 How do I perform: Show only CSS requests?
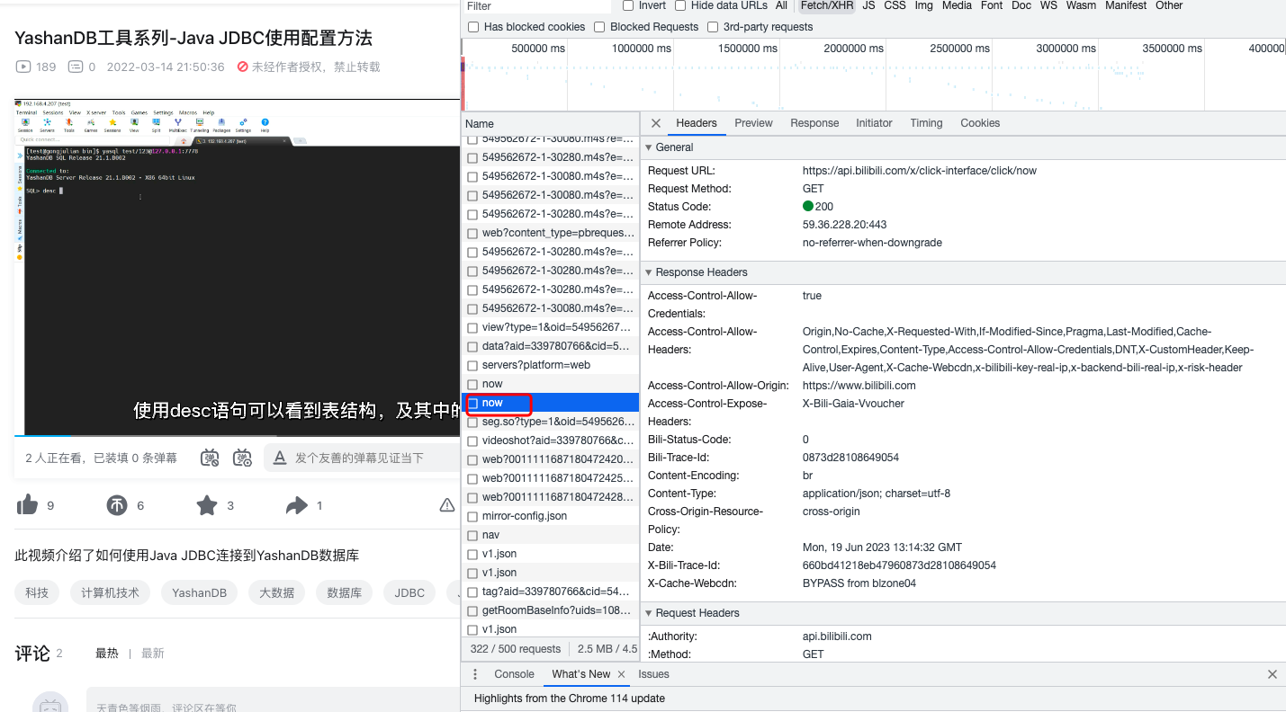895,5
